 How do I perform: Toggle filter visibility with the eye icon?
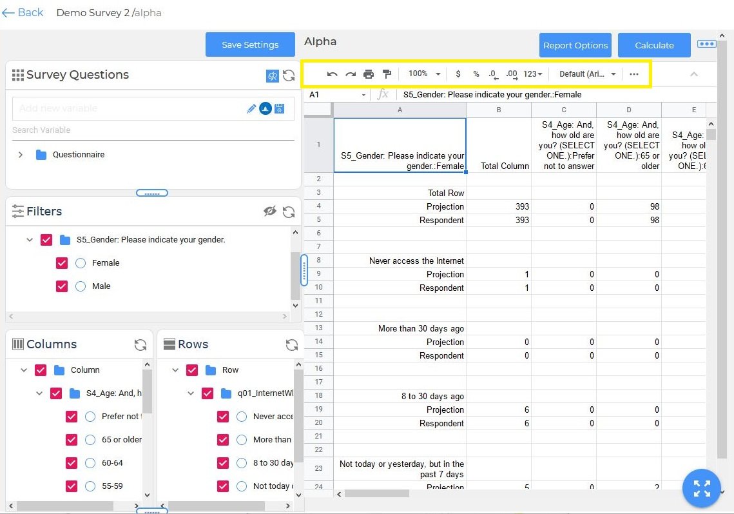pos(270,212)
